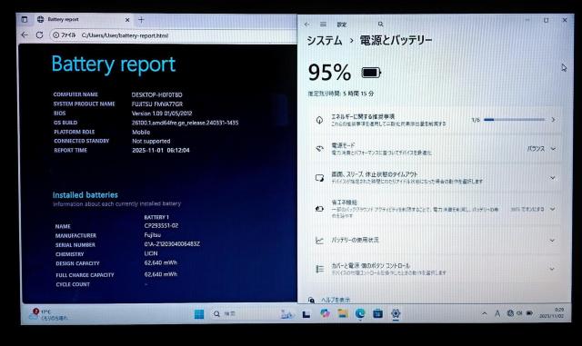The image size is (582, 346).
Task: Show hidden system tray icons
Action: 485,313
